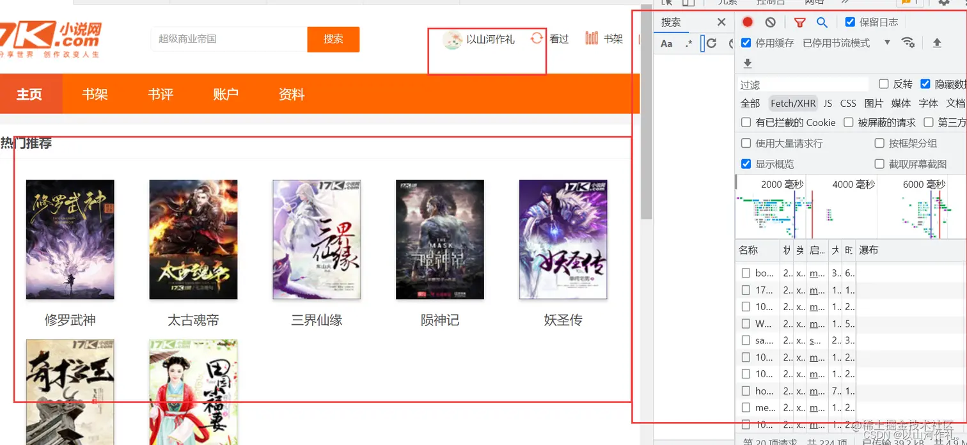Open the network request filter funnel
The height and width of the screenshot is (445, 967).
(x=800, y=22)
